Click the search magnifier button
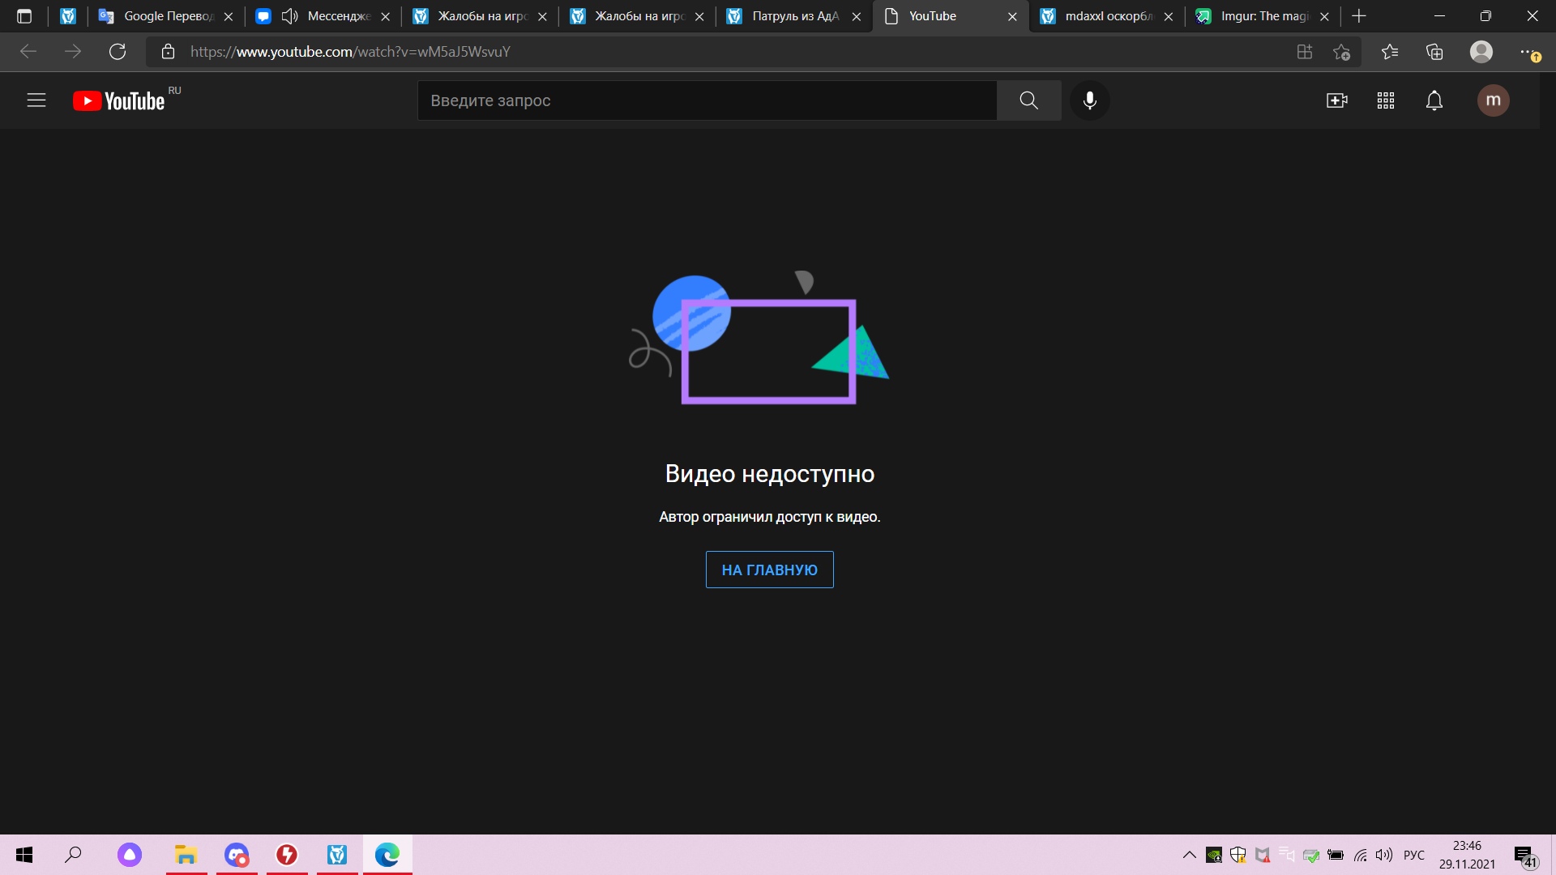The height and width of the screenshot is (875, 1556). click(x=1028, y=100)
